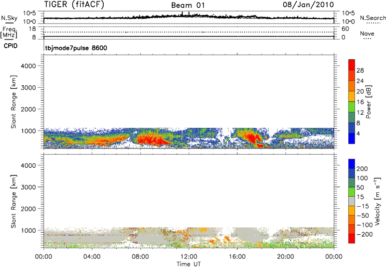Image resolution: width=386 pixels, height=267 pixels.
Task: Click the TIGER (fitACF) plot title
Action: (x=74, y=4)
